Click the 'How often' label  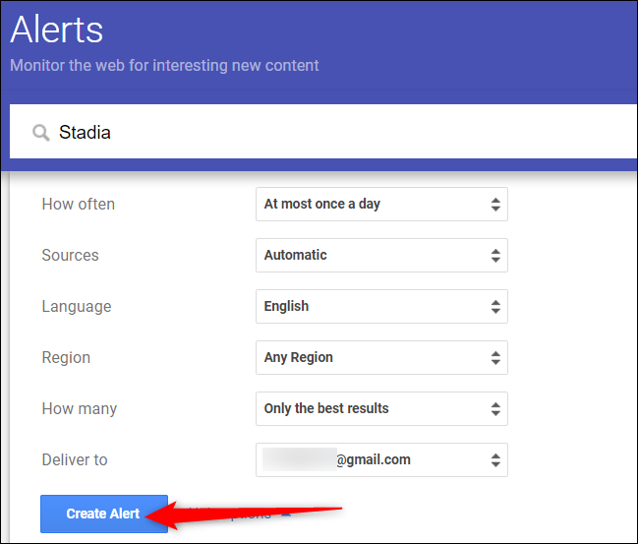pos(78,205)
